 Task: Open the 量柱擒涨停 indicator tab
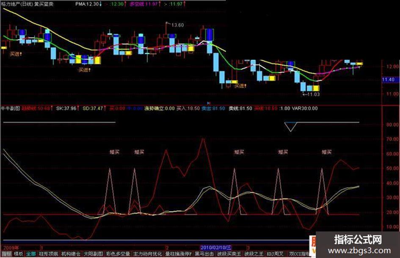(178, 254)
